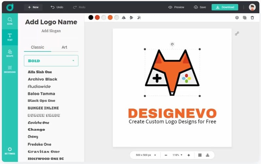Click the align icon in bottom bar
The image size is (261, 164).
pyautogui.click(x=207, y=155)
